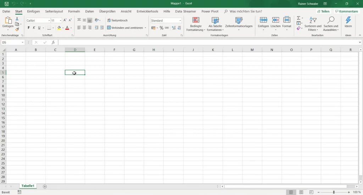The width and height of the screenshot is (363, 195).
Task: Click the AutoSum sigma icon
Action: pos(298,18)
